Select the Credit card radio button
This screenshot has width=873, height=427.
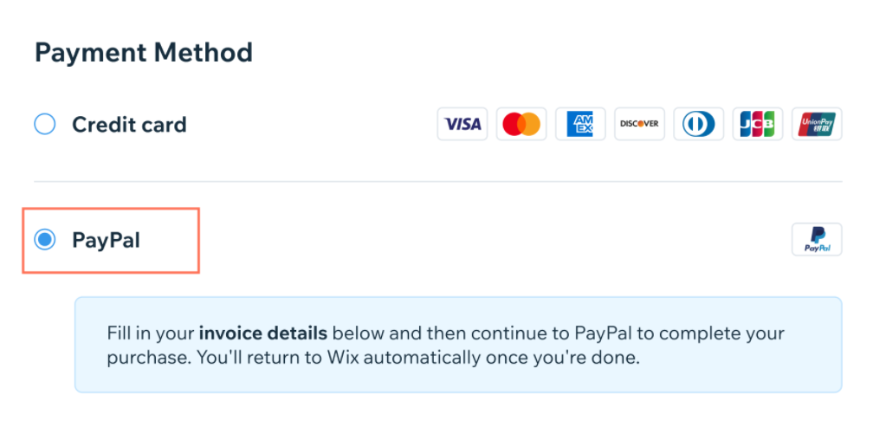(44, 124)
